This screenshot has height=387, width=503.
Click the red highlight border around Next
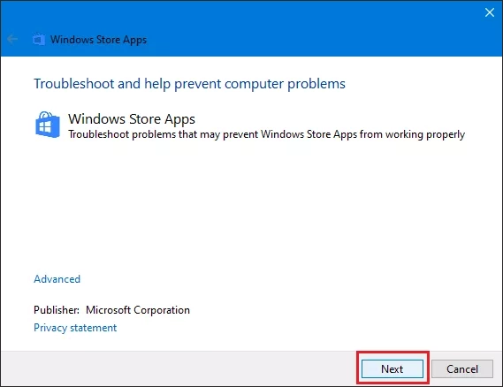(392, 352)
